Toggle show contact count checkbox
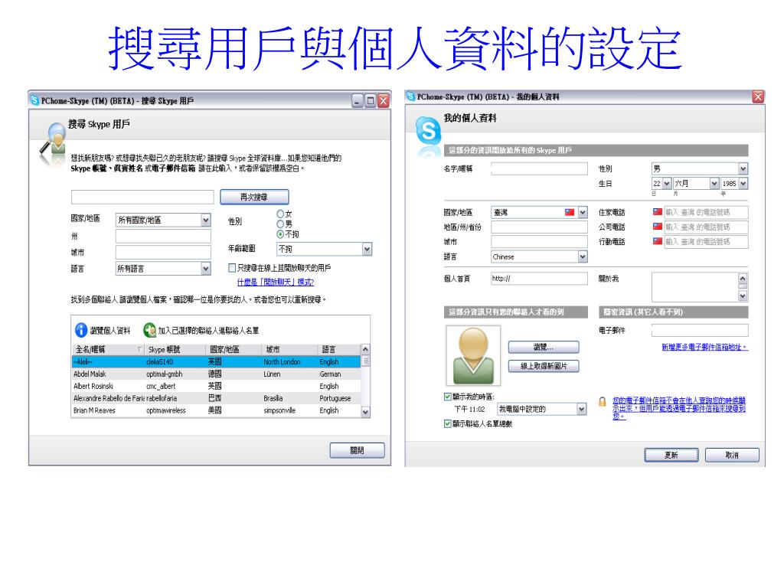Image resolution: width=784 pixels, height=588 pixels. pyautogui.click(x=447, y=423)
